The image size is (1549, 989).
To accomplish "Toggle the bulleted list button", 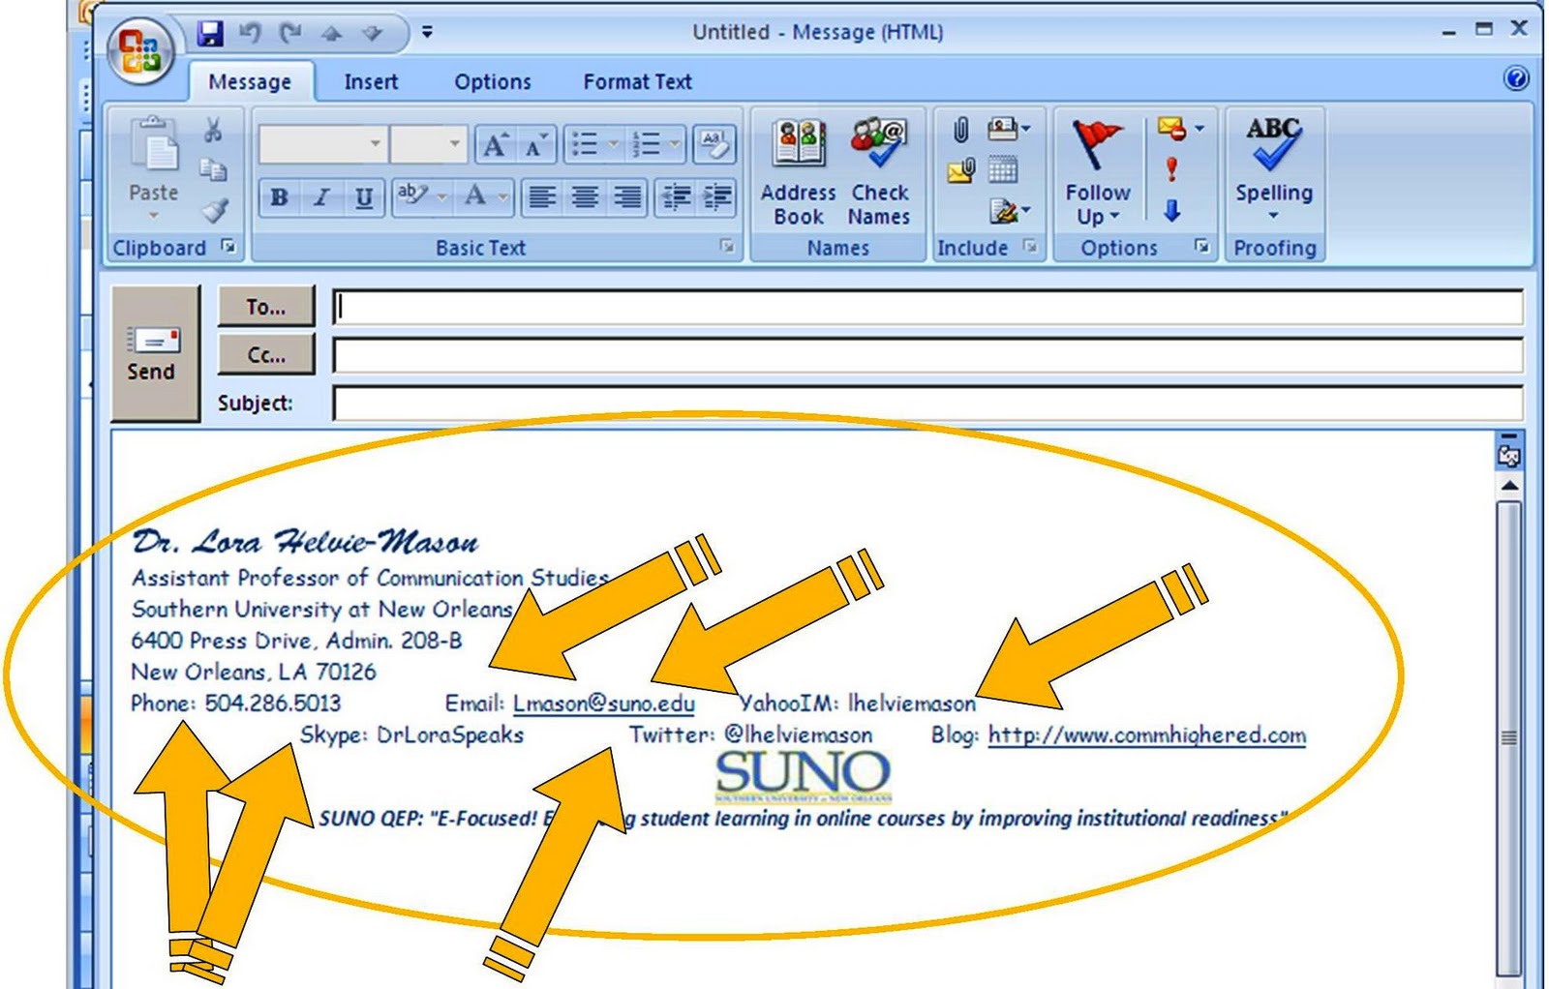I will pyautogui.click(x=584, y=145).
